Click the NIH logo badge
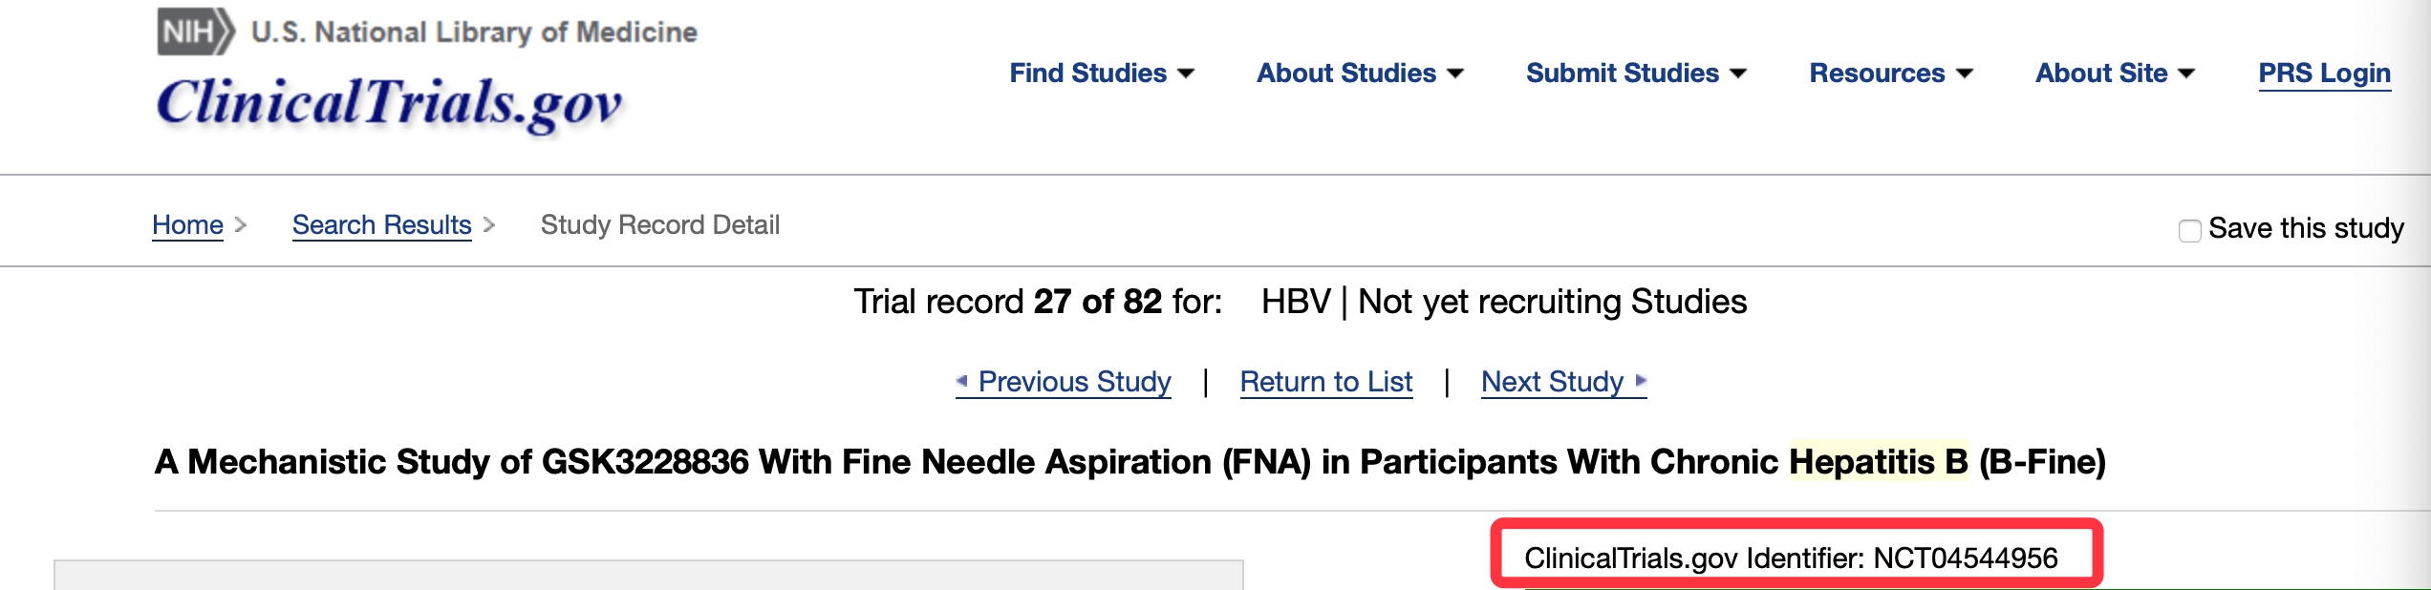Viewport: 2431px width, 590px height. (195, 32)
